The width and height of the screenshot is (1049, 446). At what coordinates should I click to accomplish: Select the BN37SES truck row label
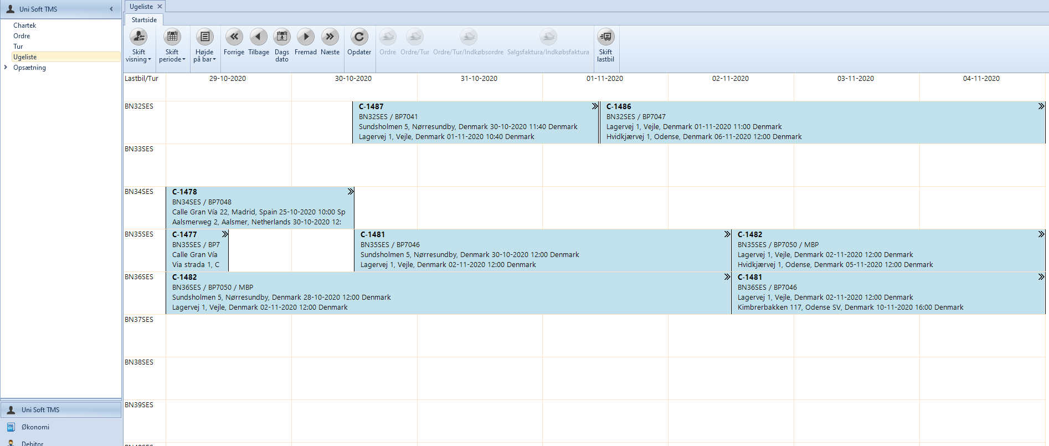[139, 320]
